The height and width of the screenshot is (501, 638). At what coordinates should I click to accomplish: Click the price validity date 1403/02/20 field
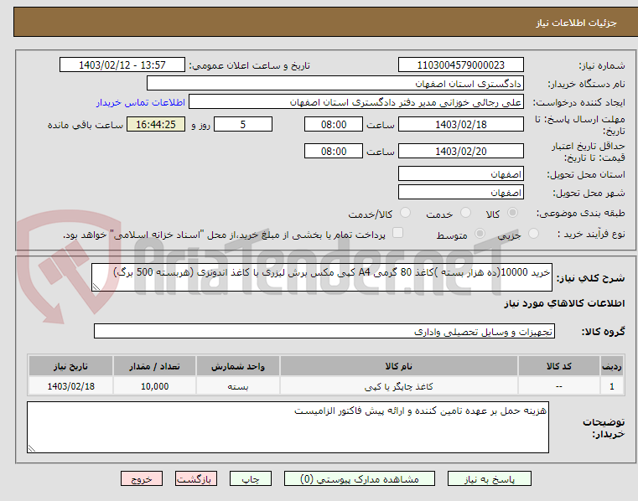tap(460, 152)
